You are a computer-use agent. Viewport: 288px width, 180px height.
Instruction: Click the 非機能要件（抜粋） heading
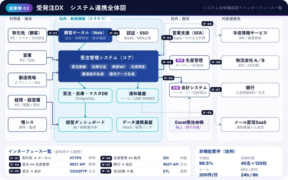(217, 151)
